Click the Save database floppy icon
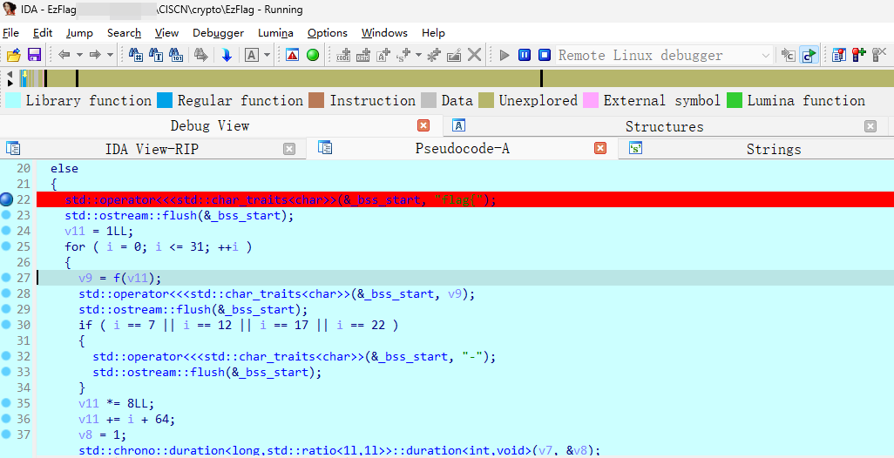This screenshot has width=894, height=458. (34, 55)
